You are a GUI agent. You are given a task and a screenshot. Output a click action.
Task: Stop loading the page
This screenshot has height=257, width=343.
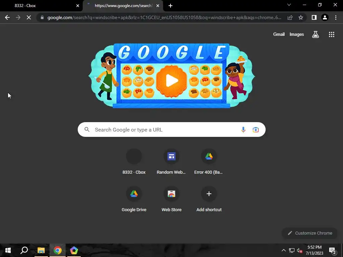click(29, 17)
